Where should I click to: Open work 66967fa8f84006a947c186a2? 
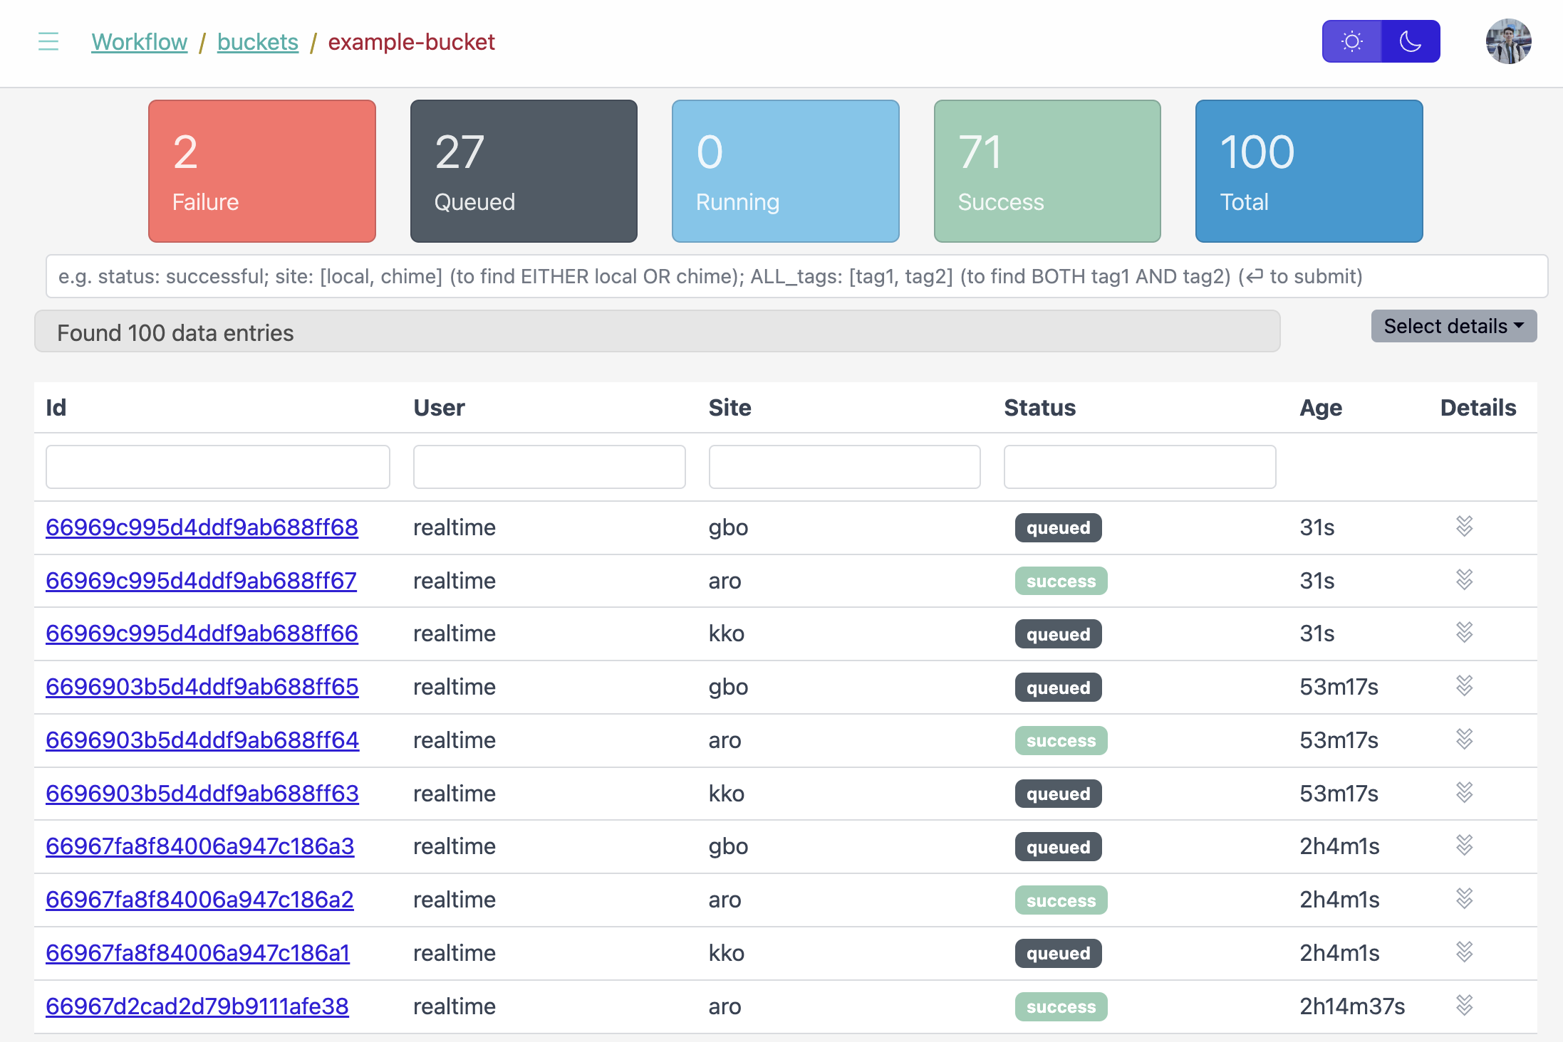click(199, 900)
